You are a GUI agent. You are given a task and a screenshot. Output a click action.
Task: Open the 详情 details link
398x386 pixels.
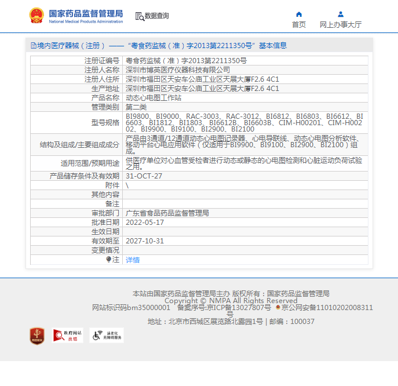[x=133, y=260]
